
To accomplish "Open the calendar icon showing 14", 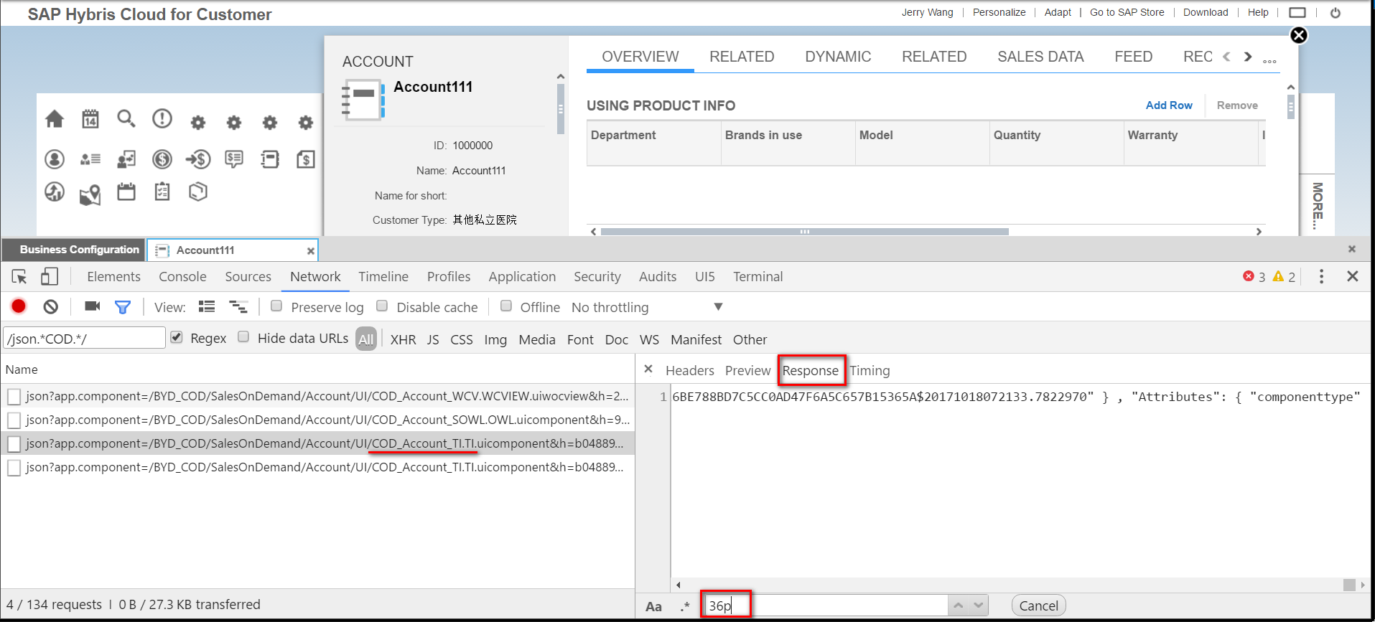I will [x=90, y=119].
